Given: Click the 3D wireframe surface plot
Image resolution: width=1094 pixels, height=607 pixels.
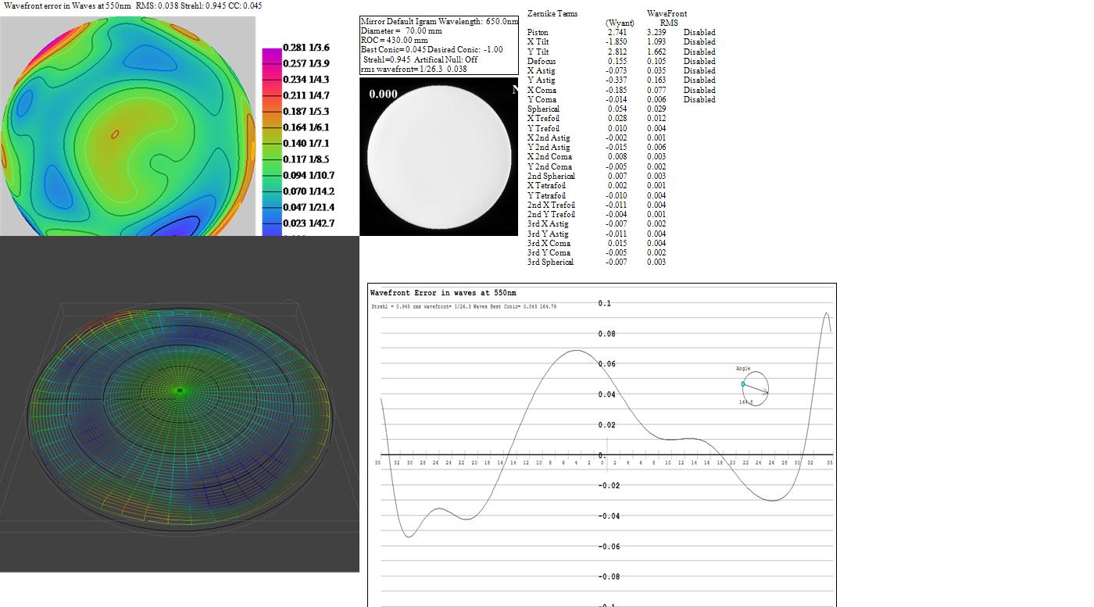Looking at the screenshot, I should point(180,404).
